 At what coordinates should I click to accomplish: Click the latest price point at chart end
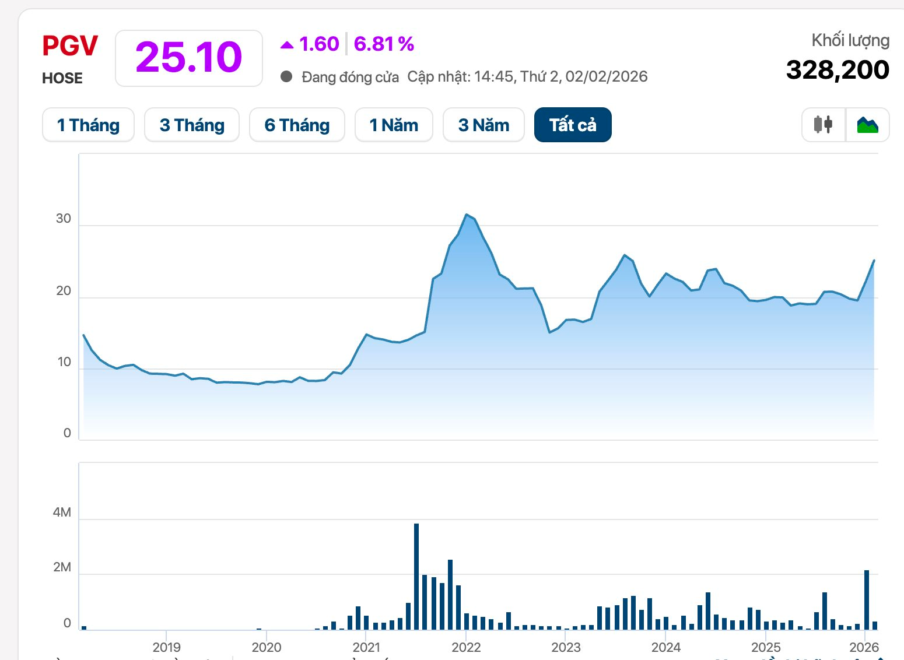[x=874, y=261]
